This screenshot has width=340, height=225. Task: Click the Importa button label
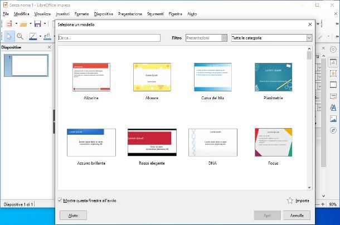click(302, 200)
